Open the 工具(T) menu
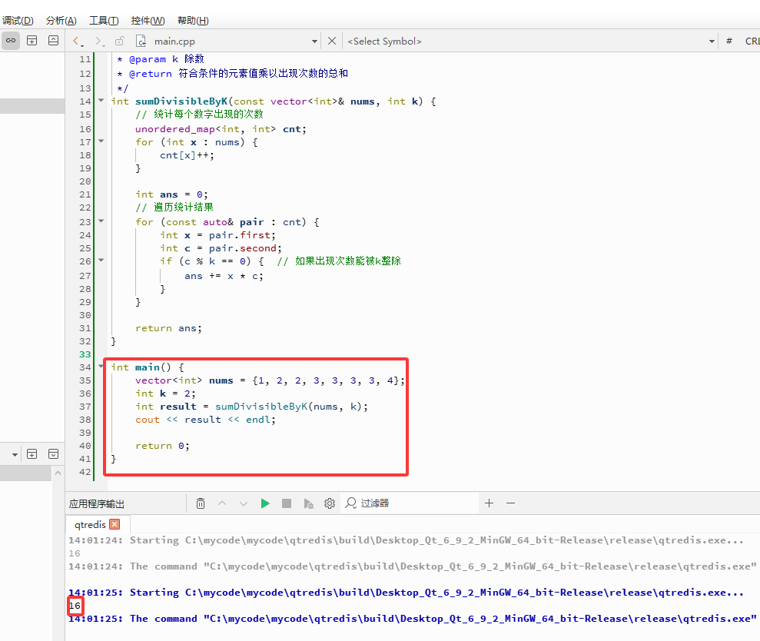This screenshot has height=641, width=760. click(104, 20)
